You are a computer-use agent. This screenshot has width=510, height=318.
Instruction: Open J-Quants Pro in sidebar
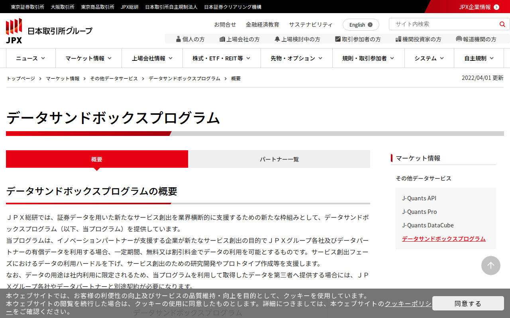coord(420,211)
